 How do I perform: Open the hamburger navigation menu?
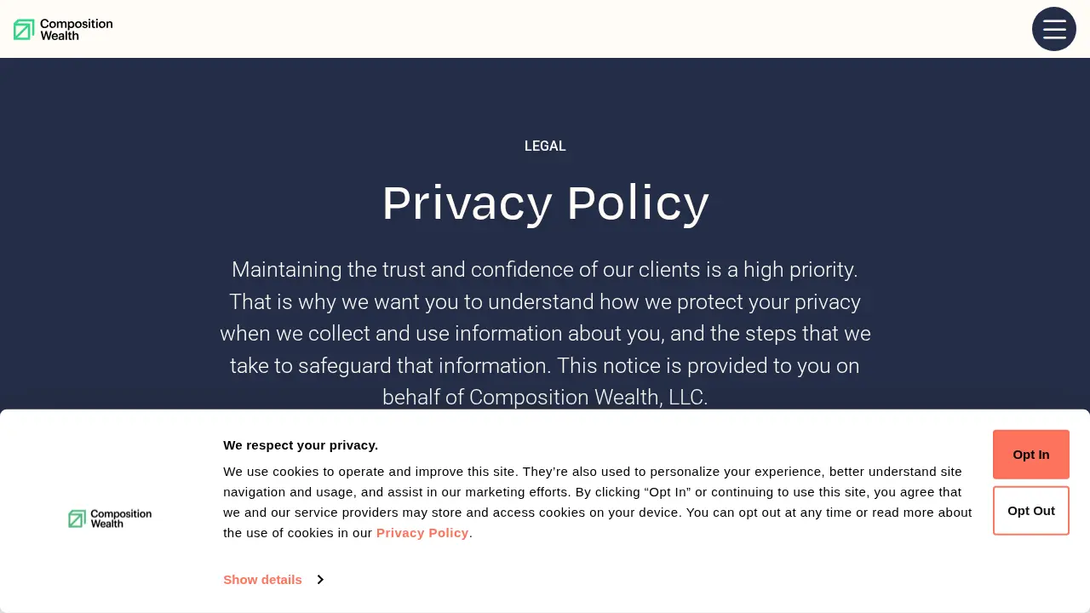point(1054,29)
